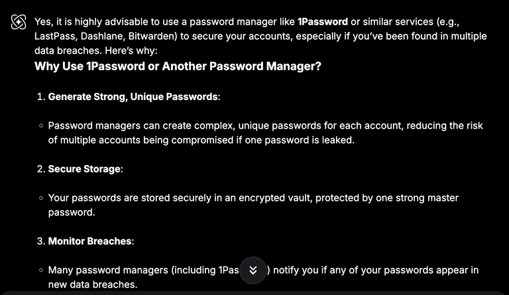
Task: Click the bold 1Password word in intro
Action: [323, 22]
